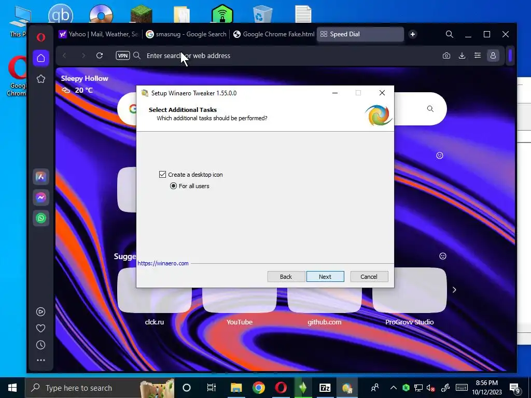
Task: Open Cortana circle icon on taskbar
Action: point(187,388)
